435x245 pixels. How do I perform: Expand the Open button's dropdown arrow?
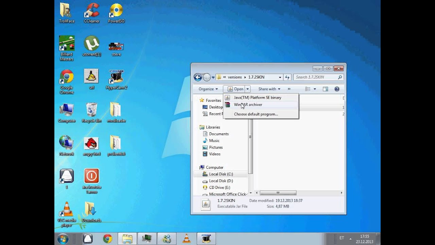coord(247,89)
